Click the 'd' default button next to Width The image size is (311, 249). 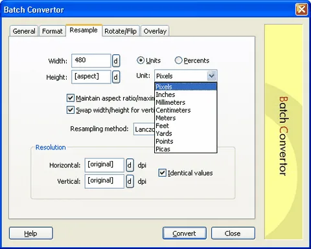click(116, 61)
